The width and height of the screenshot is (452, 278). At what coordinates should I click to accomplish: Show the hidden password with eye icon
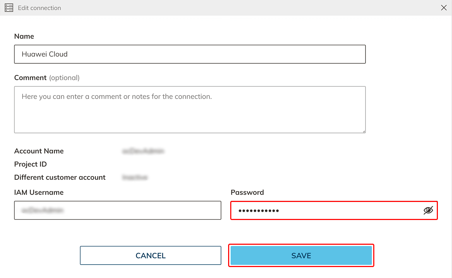tap(428, 210)
